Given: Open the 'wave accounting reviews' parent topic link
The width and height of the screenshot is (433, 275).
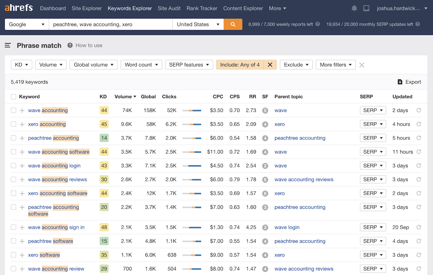Looking at the screenshot, I should click(304, 179).
